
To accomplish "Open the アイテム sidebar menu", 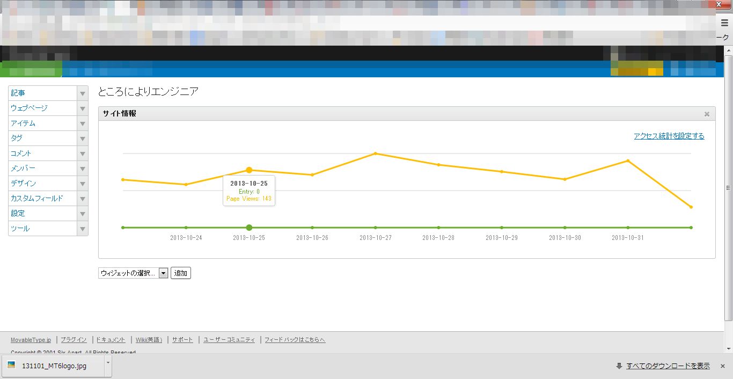I will [x=43, y=123].
